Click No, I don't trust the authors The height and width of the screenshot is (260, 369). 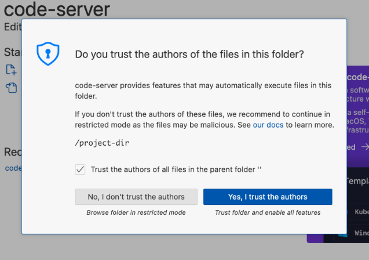click(x=136, y=197)
